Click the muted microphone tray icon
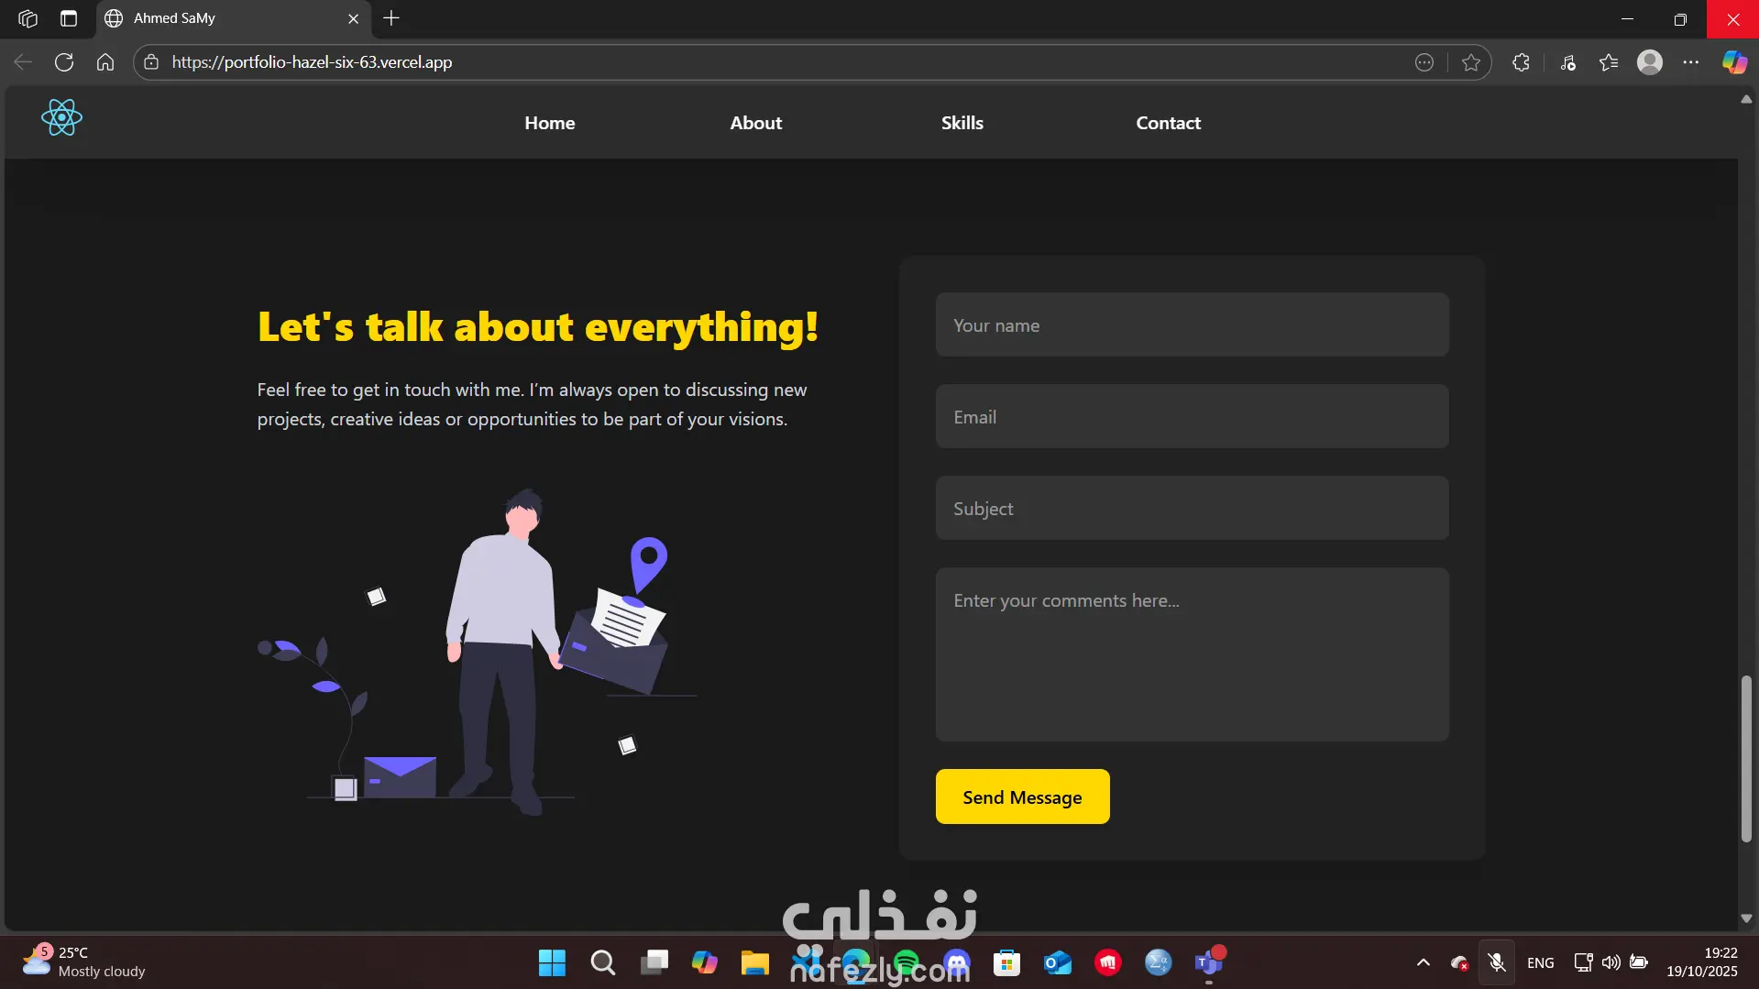The image size is (1759, 989). (1497, 962)
